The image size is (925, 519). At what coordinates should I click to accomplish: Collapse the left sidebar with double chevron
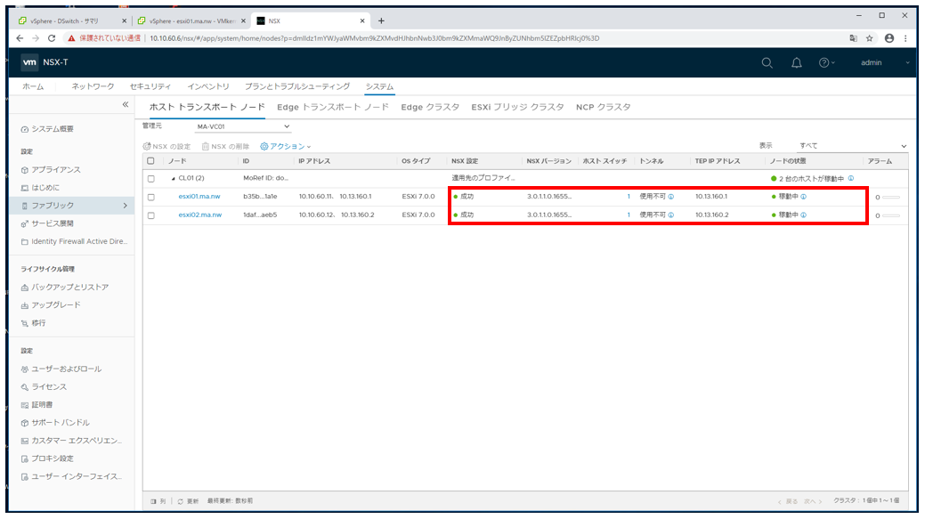pos(125,104)
